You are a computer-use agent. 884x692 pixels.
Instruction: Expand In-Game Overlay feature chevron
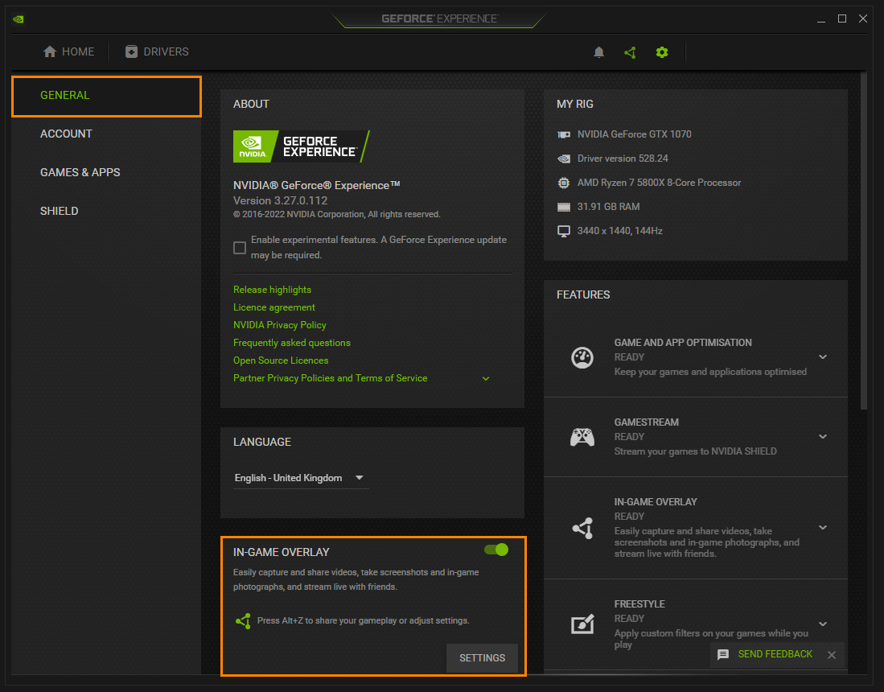point(823,527)
